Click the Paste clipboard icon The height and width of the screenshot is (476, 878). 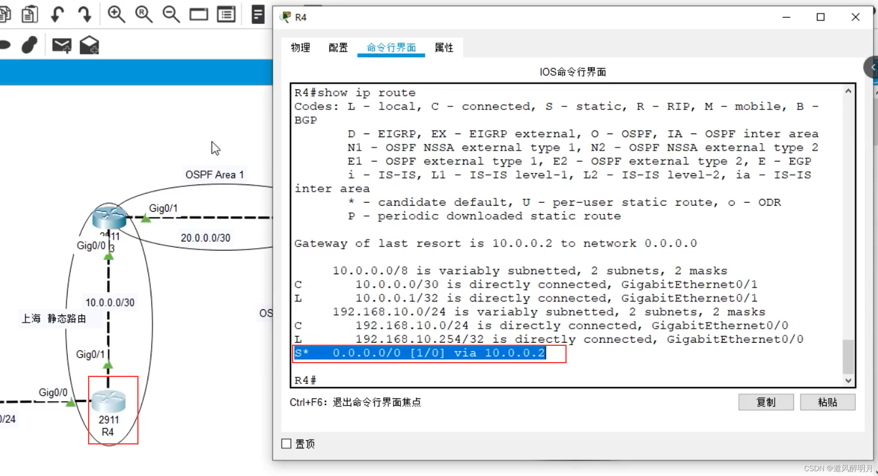coord(30,15)
